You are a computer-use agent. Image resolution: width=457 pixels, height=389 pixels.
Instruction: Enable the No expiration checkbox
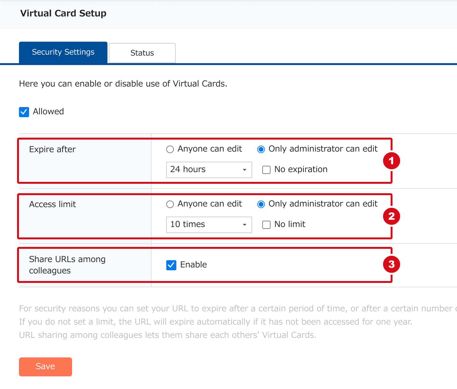[x=266, y=170]
